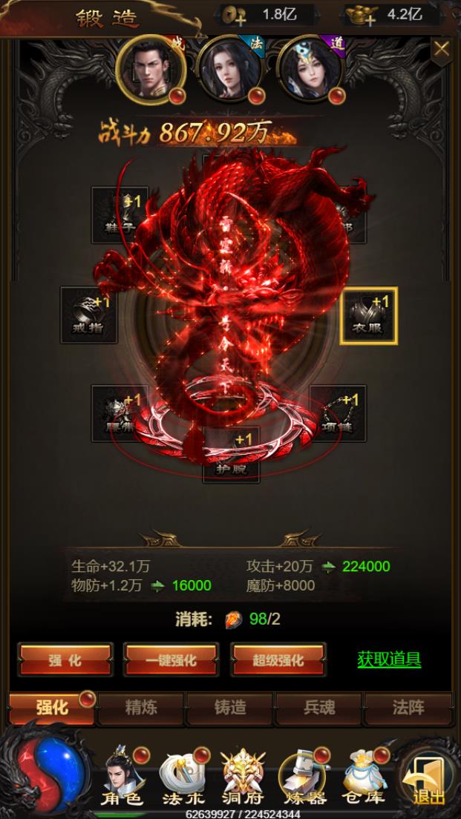Choose the 腰带 belt equipment slot
The height and width of the screenshot is (819, 461).
point(120,413)
